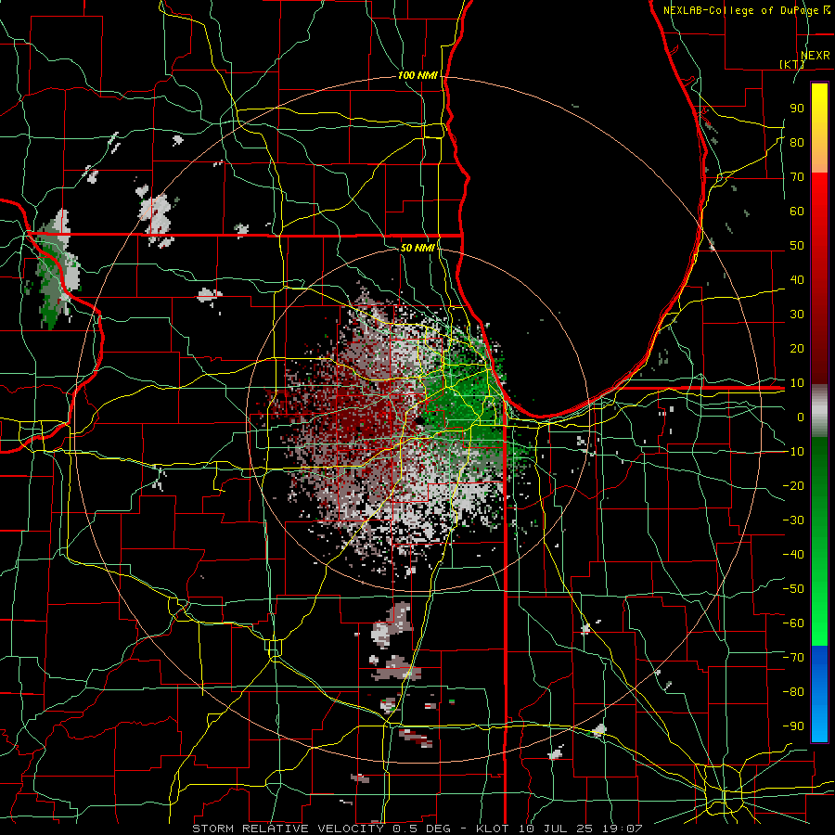Click the -20 value on velocity scale
This screenshot has height=835, width=835.
(793, 485)
